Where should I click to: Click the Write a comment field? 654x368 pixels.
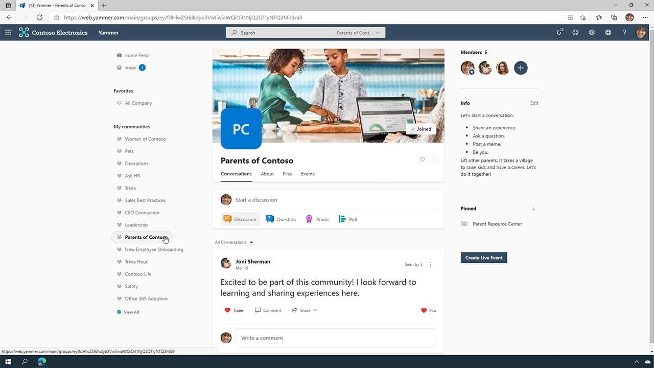(336, 338)
